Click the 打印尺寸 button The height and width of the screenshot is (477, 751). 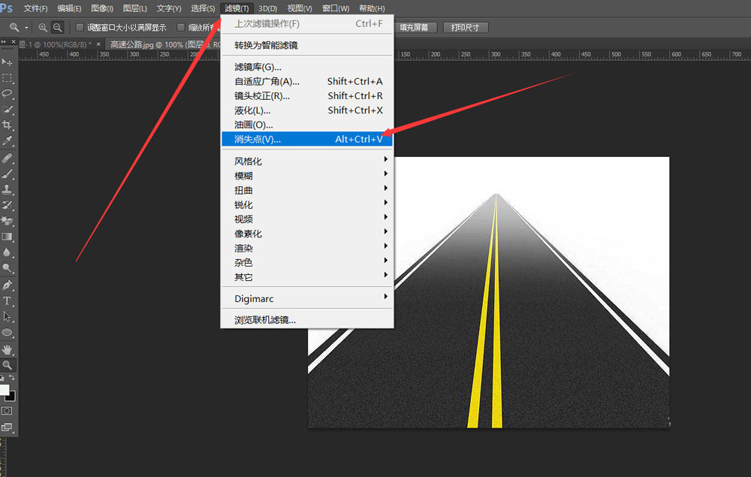(x=466, y=27)
